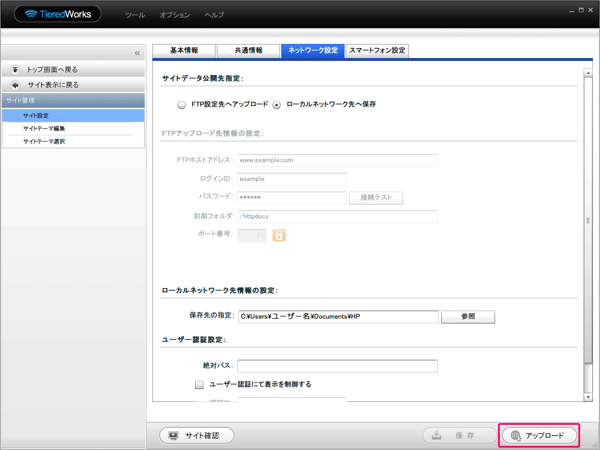This screenshot has width=600, height=450.
Task: Click the scrollbar down arrow
Action: pos(588,397)
